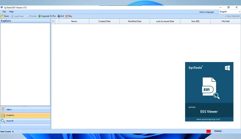Screen dimensions: 241x139
Task: Switch to the Search pane
Action: point(25,121)
